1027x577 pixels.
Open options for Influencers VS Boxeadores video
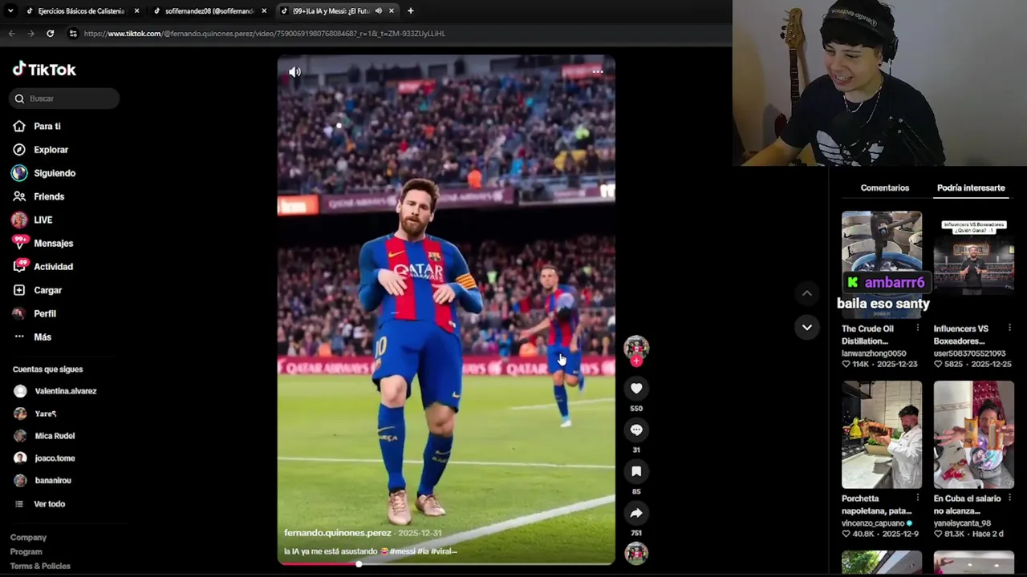pyautogui.click(x=1009, y=329)
